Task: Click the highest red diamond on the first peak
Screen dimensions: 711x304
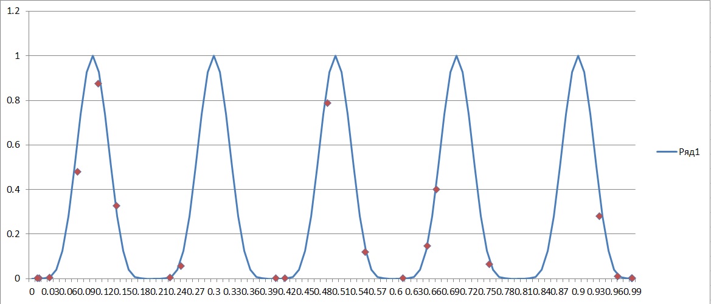Action: coord(98,83)
